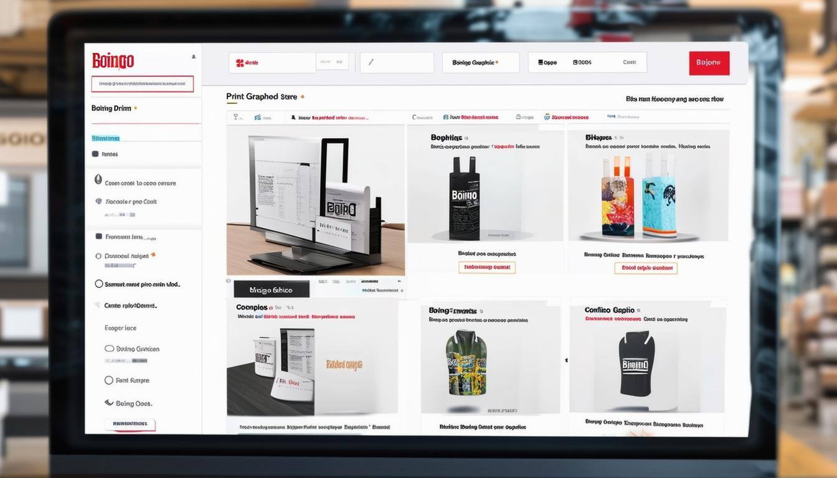Click the pencil icon in the header bar

371,62
